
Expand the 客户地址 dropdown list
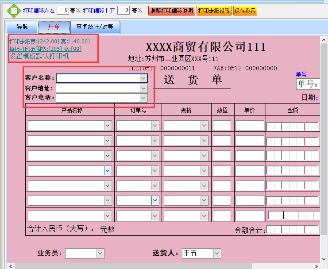pyautogui.click(x=143, y=88)
